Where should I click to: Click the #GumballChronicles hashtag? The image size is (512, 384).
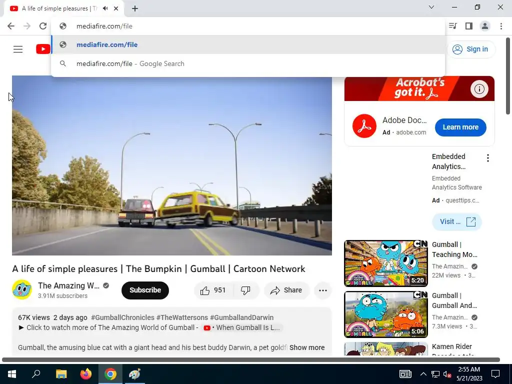click(122, 317)
